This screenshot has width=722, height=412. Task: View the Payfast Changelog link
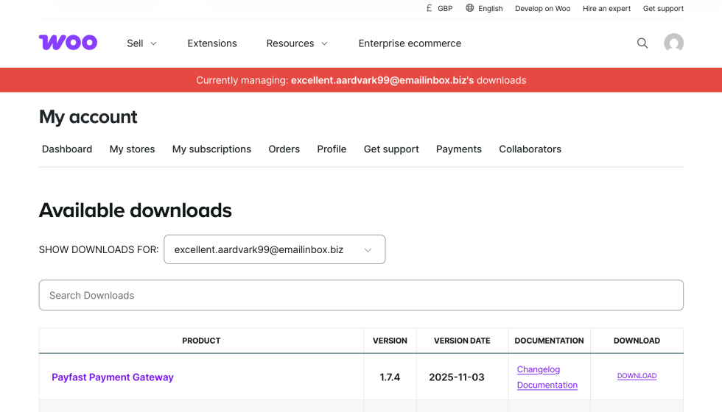(539, 369)
